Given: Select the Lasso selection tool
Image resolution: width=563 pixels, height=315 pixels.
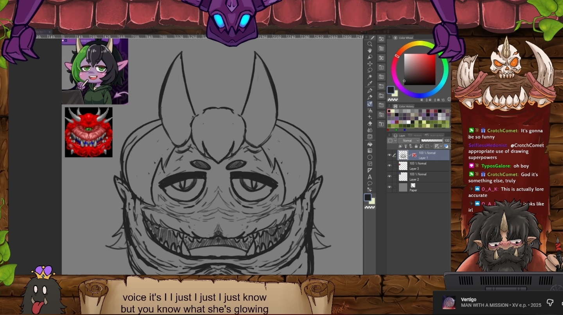Looking at the screenshot, I should pyautogui.click(x=370, y=70).
